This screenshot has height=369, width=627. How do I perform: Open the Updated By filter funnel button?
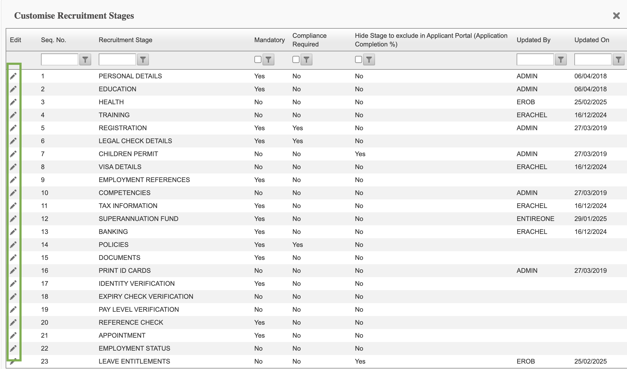tap(561, 59)
